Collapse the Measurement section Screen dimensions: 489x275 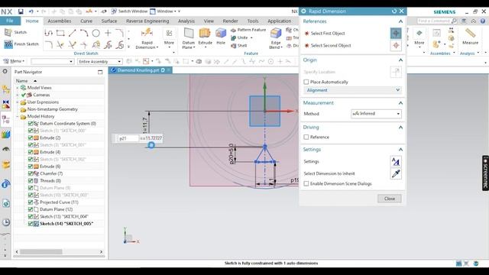coord(400,103)
